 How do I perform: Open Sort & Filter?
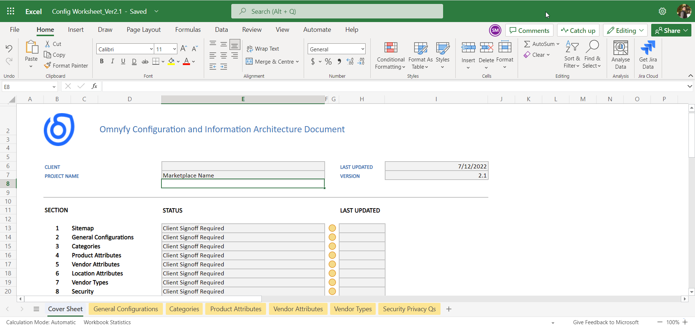point(572,55)
